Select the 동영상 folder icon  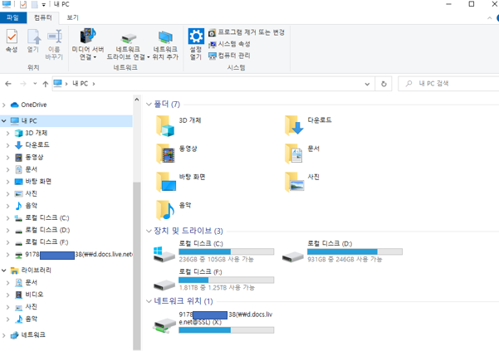165,154
